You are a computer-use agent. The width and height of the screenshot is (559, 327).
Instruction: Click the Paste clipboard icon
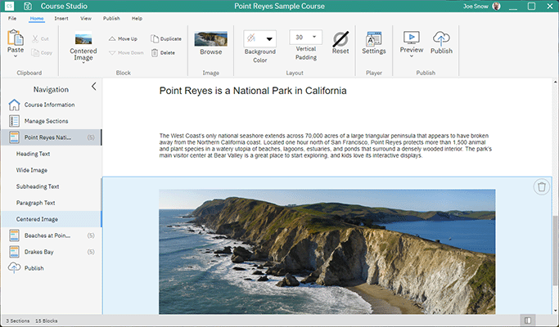click(x=16, y=37)
